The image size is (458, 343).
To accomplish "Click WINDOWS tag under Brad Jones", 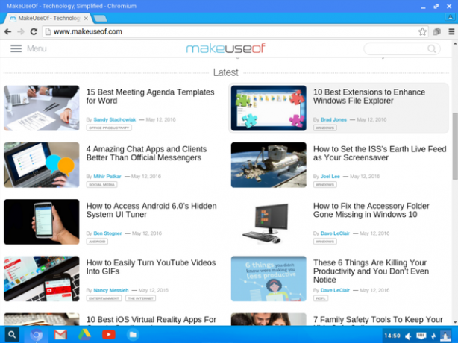I will [324, 128].
